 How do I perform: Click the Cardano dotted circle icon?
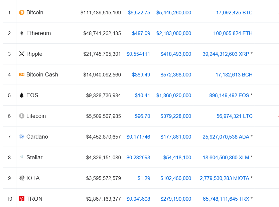pos(22,137)
